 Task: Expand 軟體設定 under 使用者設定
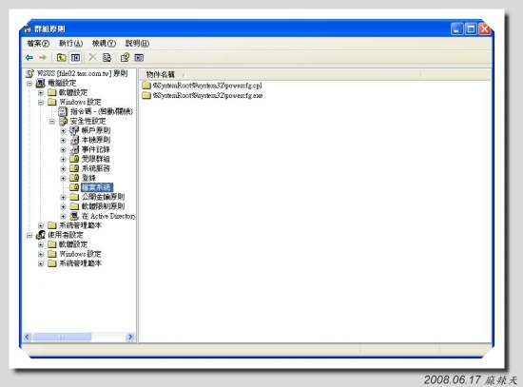coord(41,244)
